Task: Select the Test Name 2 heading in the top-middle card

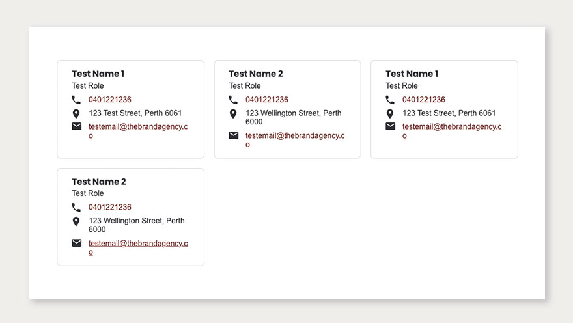Action: tap(256, 74)
